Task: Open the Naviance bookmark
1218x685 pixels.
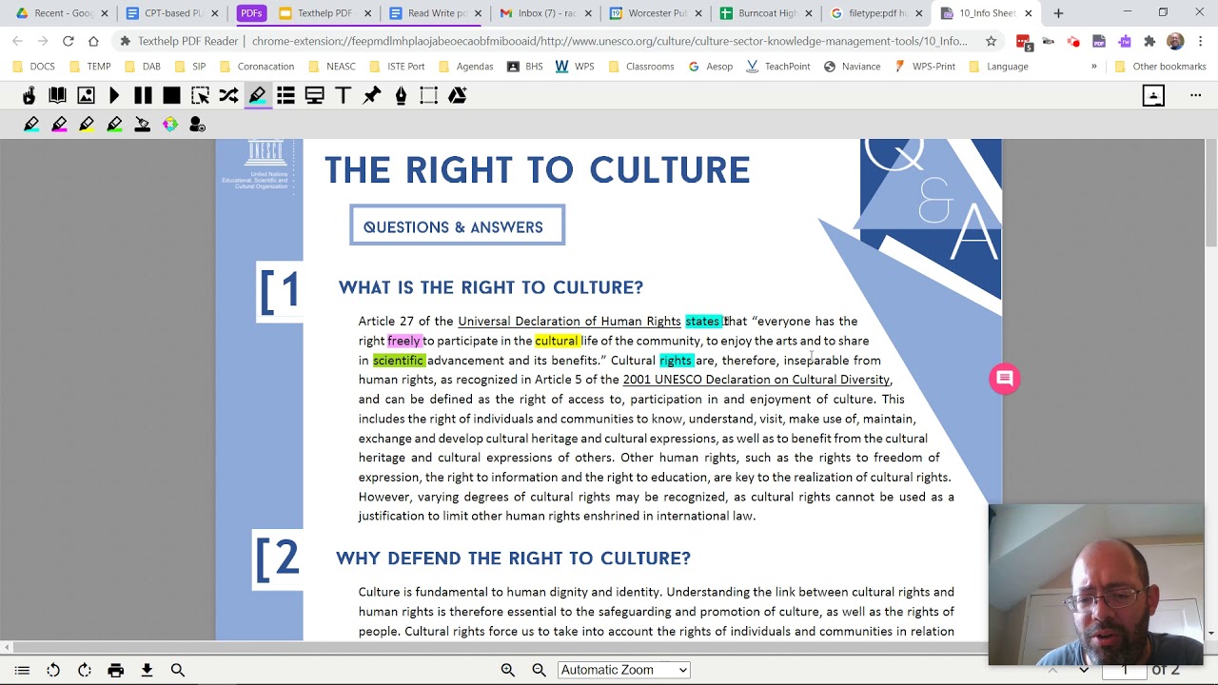Action: (852, 67)
